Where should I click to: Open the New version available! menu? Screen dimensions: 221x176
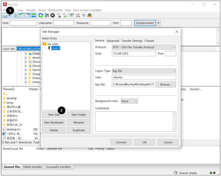click(x=87, y=10)
